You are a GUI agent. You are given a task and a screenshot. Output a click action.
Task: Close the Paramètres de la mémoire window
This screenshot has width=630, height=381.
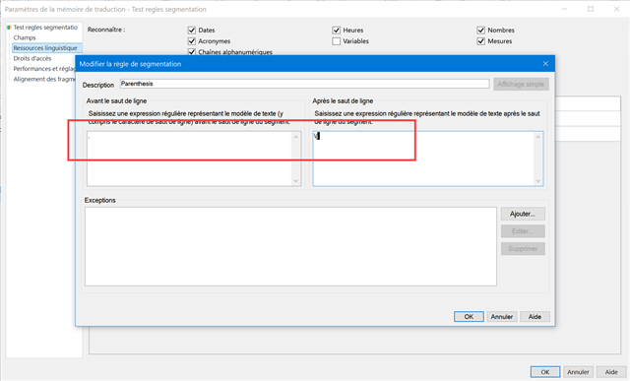click(617, 9)
